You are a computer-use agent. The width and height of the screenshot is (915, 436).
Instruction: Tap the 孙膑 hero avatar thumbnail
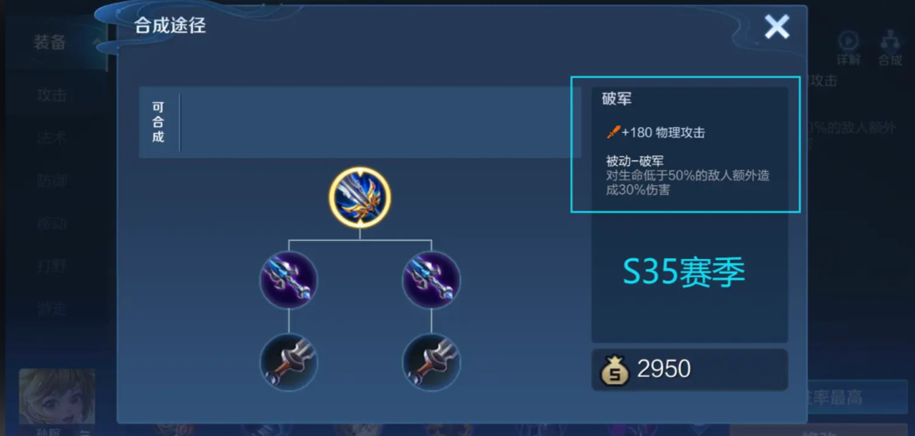pyautogui.click(x=57, y=396)
